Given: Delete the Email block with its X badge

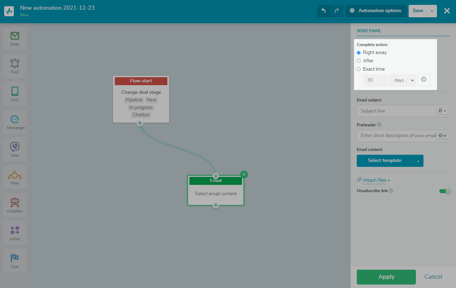Looking at the screenshot, I should [x=244, y=174].
